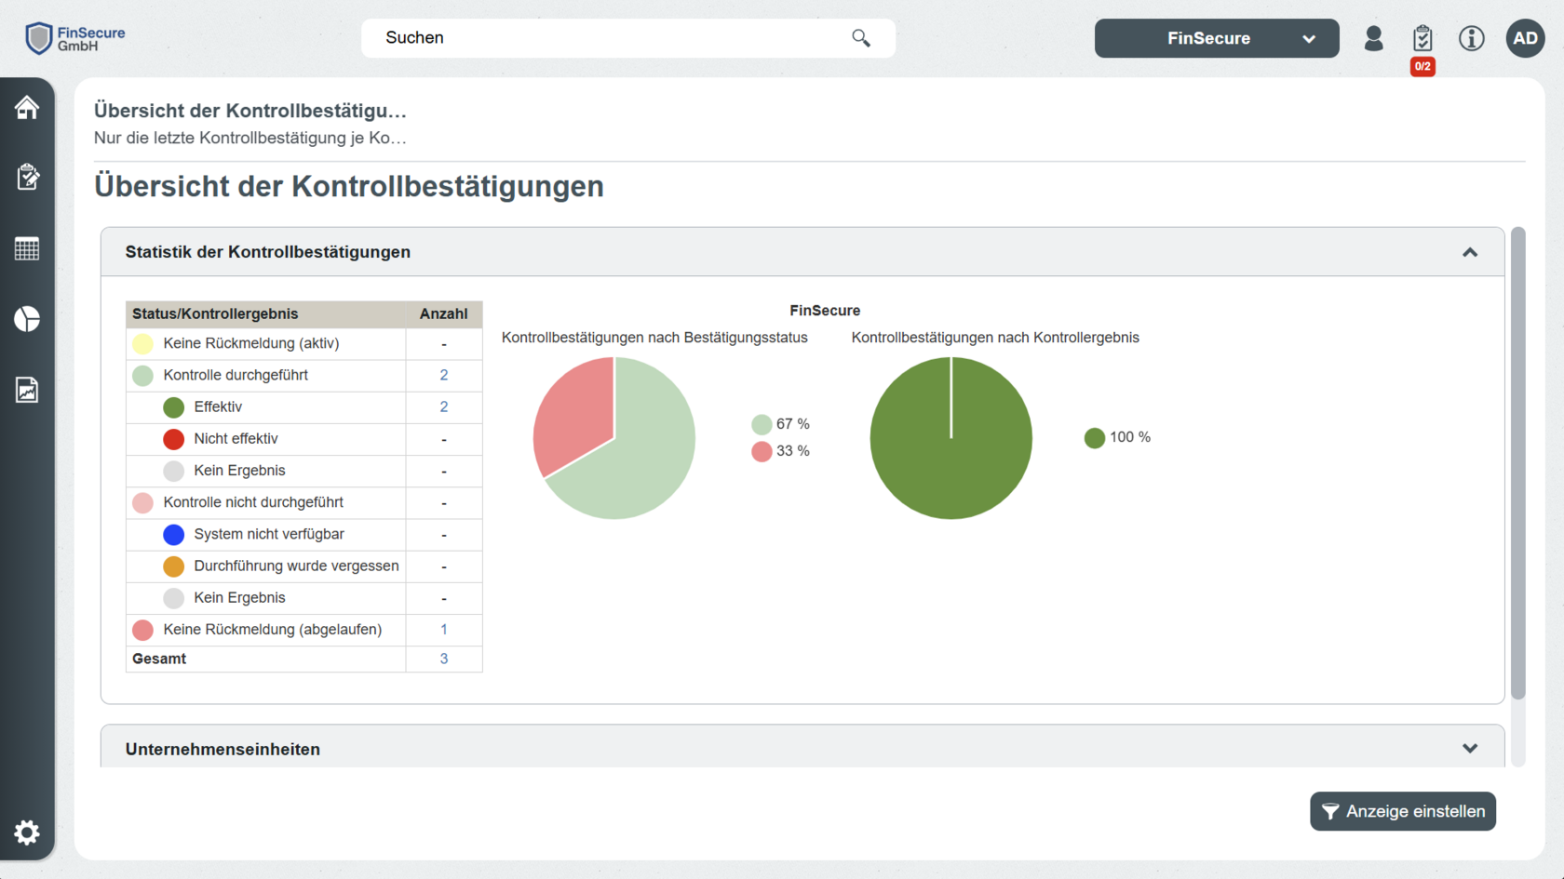Click count link for Kontrolle durchgeführt
The image size is (1564, 879).
[443, 375]
